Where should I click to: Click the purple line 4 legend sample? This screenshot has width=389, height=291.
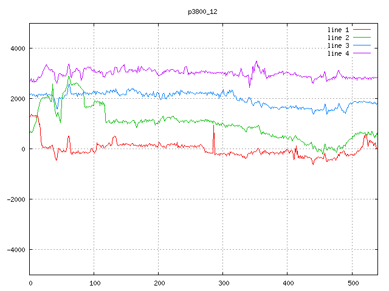coord(362,53)
